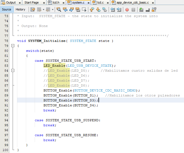
Task: Click highlighted LED_Enable on line 83
Action: [54, 66]
